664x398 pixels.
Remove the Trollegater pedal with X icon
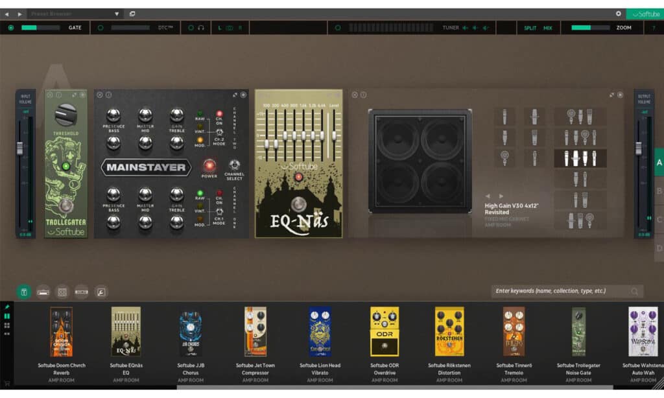pyautogui.click(x=50, y=95)
